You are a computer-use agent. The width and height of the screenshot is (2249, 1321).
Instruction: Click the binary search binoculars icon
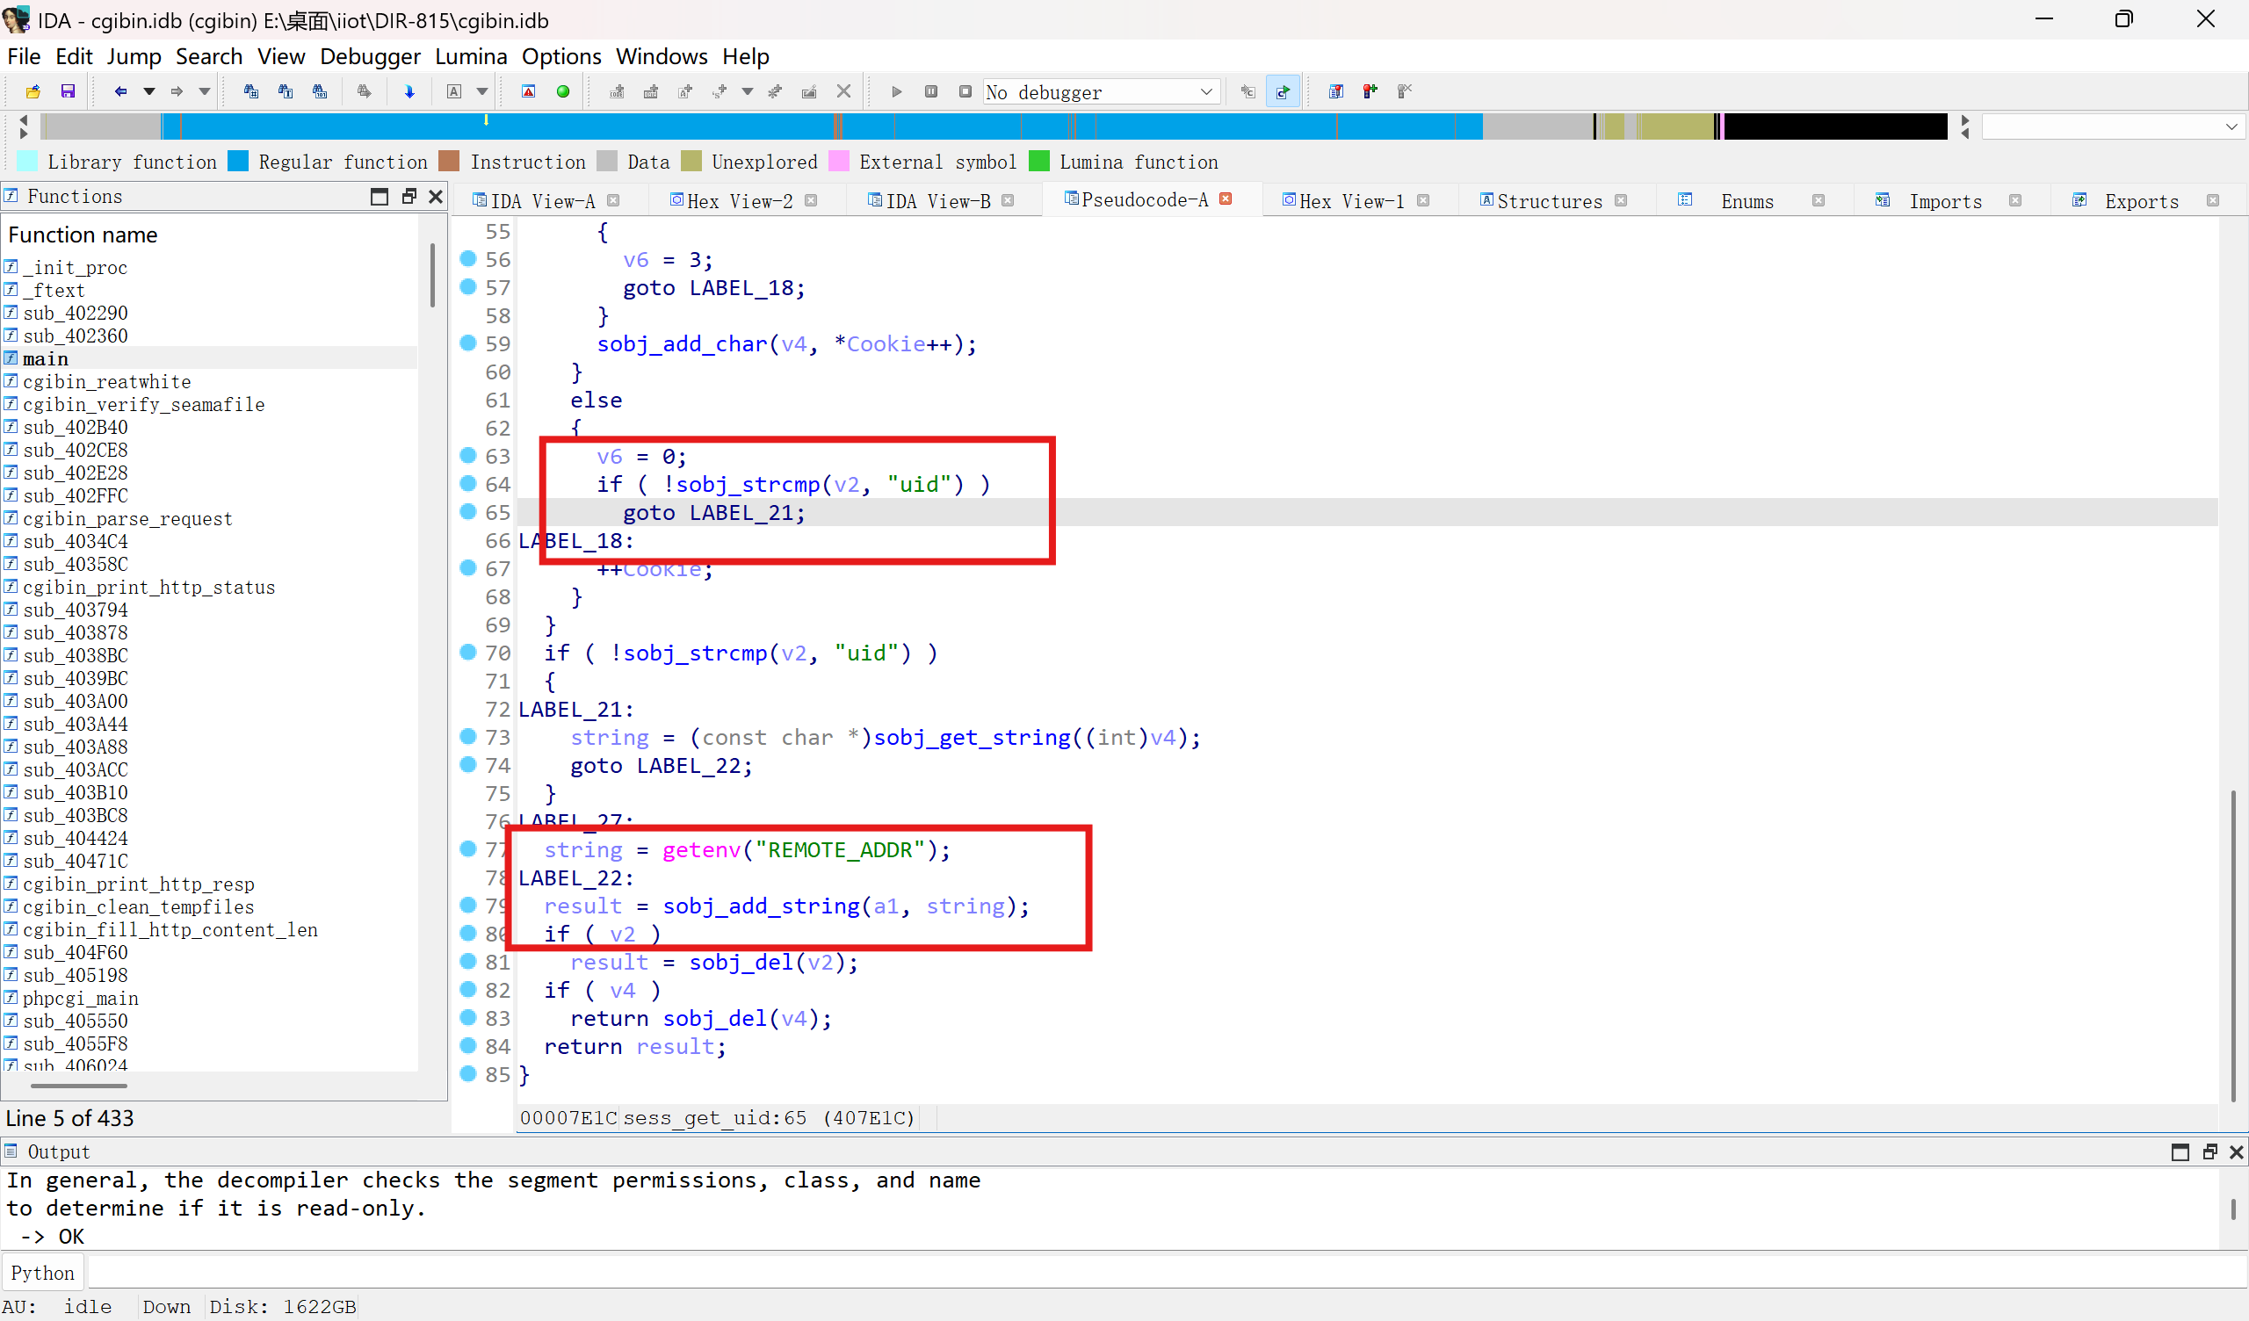pos(250,91)
